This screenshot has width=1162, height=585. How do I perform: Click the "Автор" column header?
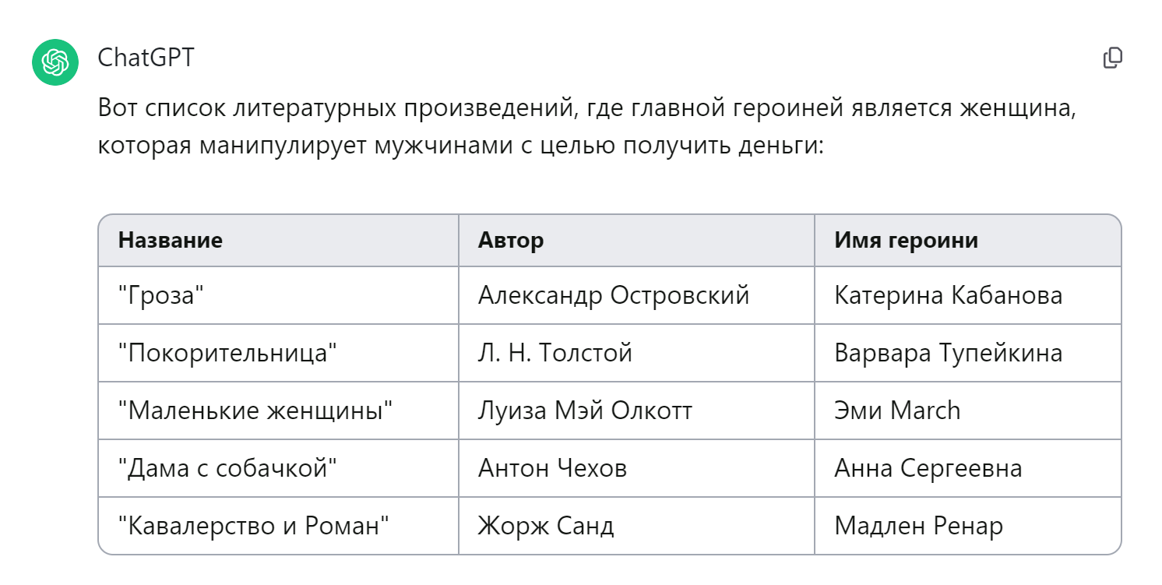[x=511, y=240]
